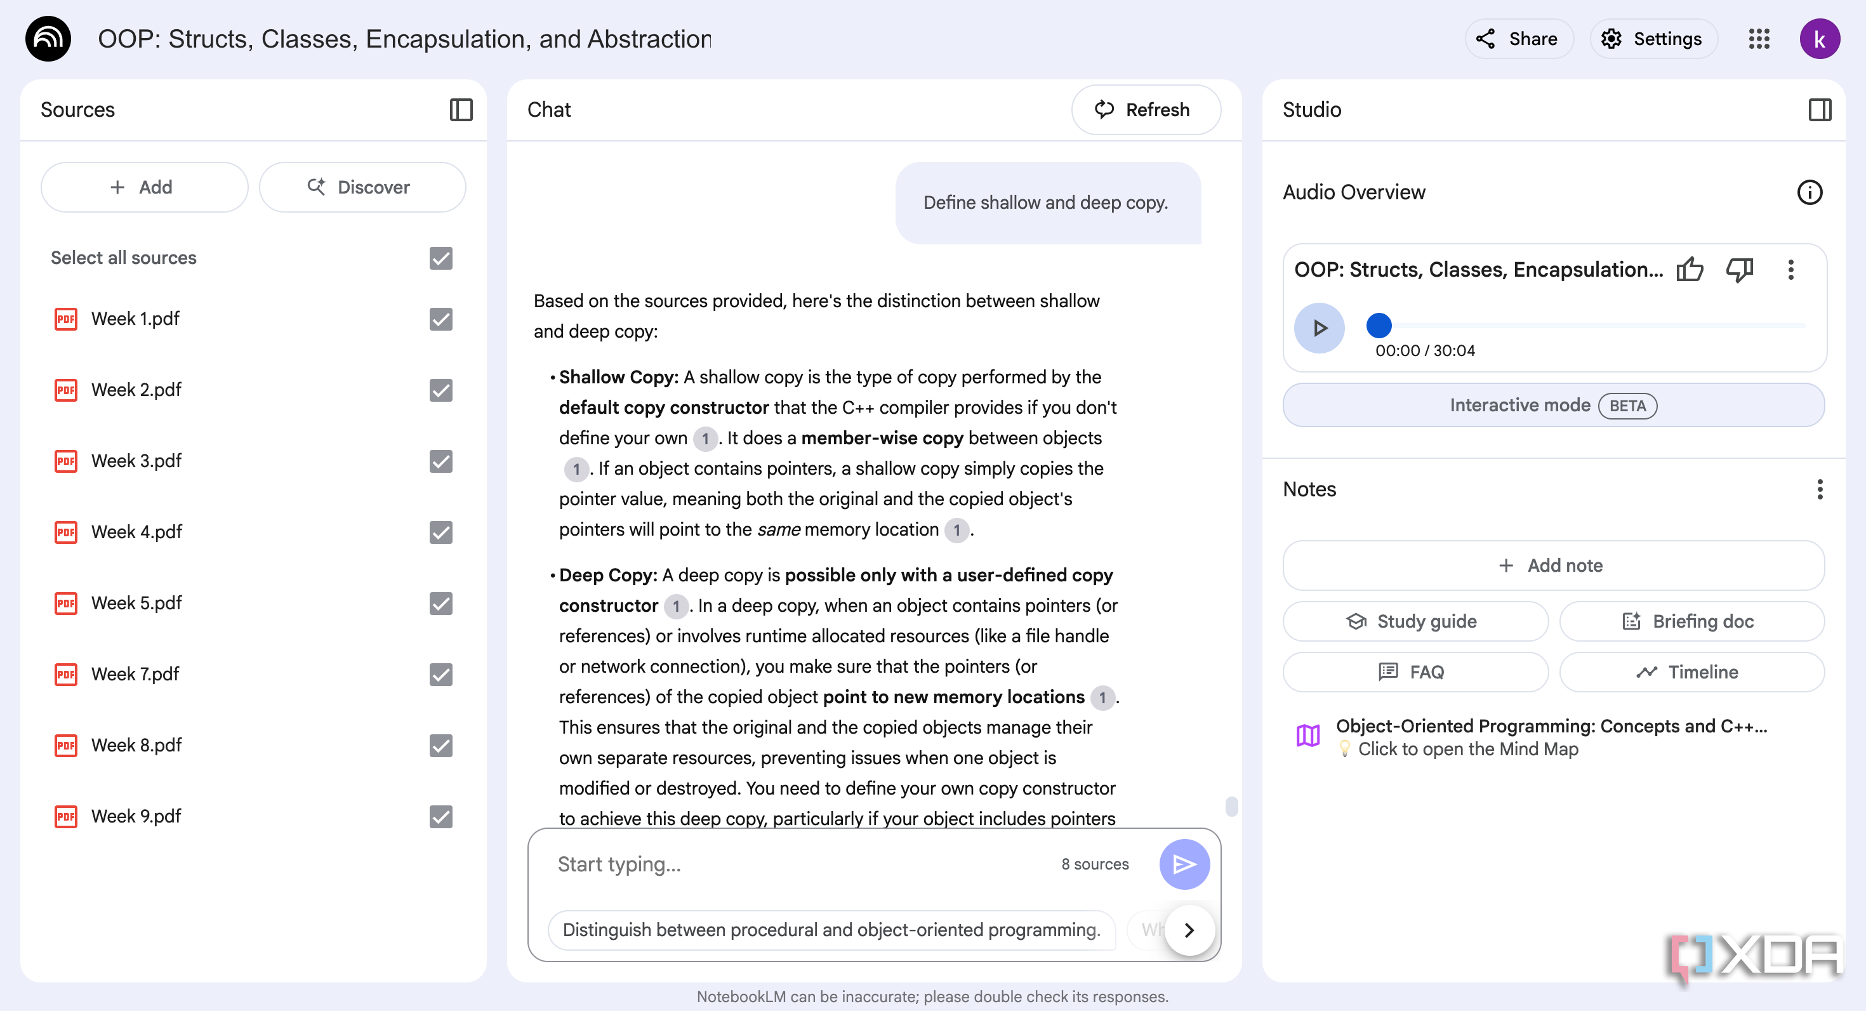This screenshot has height=1011, width=1866.
Task: Collapse the Studio panel icon
Action: [x=1820, y=109]
